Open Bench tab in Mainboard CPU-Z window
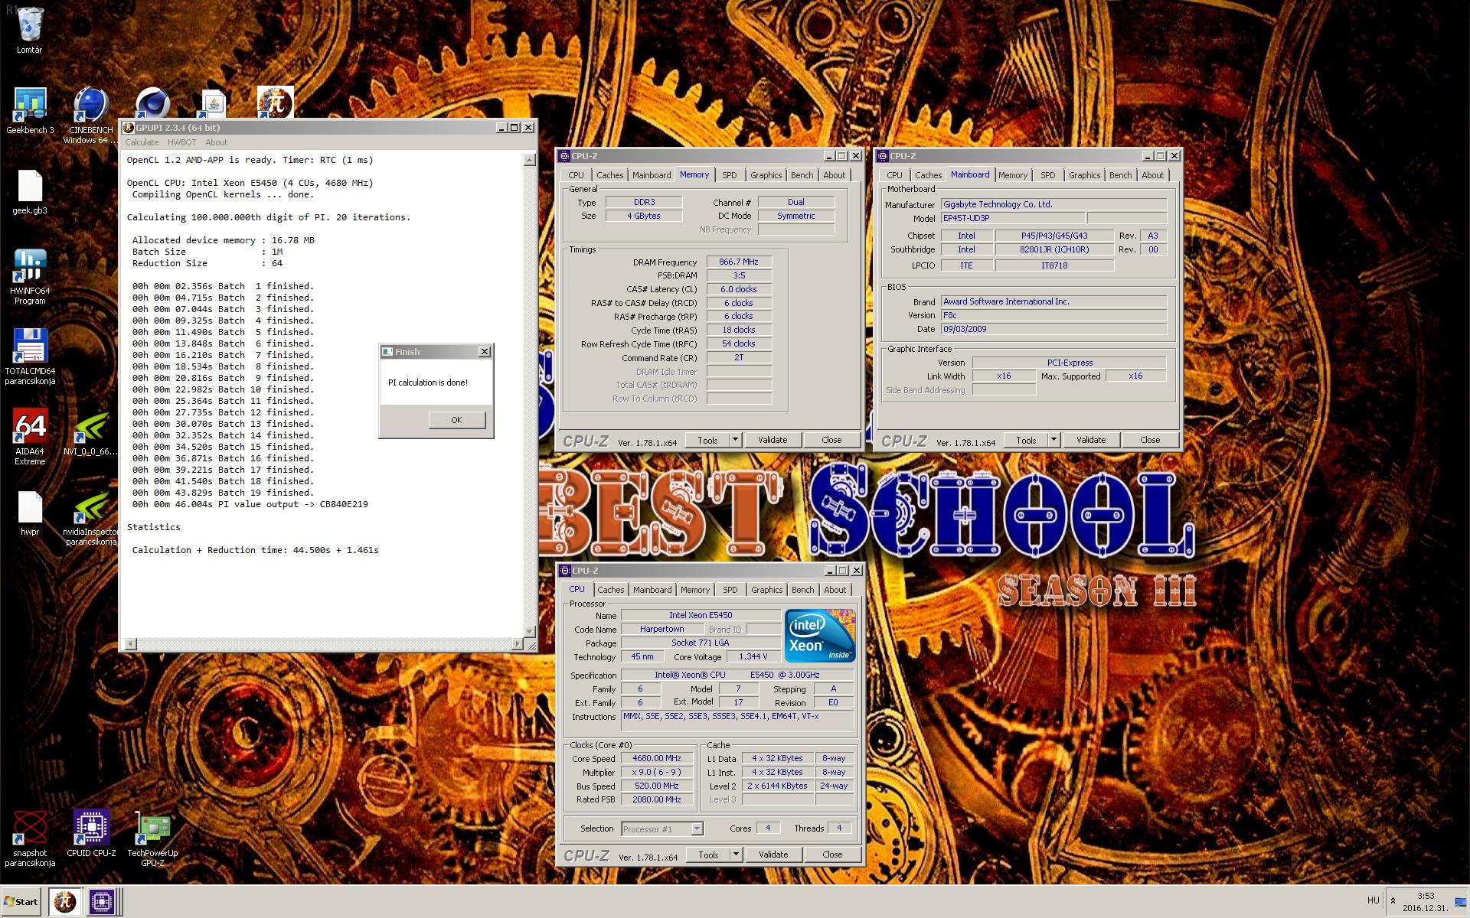This screenshot has height=918, width=1470. 1120,175
